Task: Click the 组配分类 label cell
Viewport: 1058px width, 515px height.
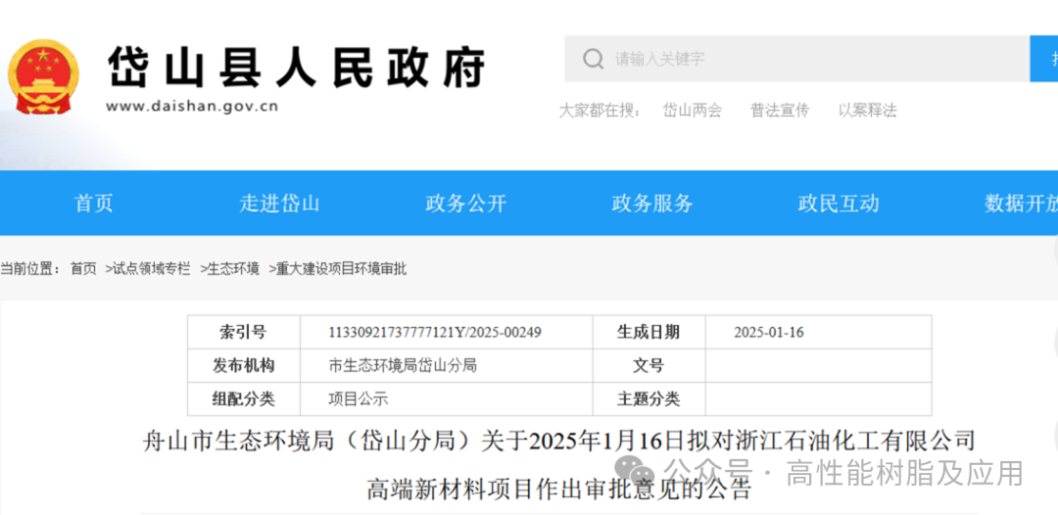Action: [244, 399]
